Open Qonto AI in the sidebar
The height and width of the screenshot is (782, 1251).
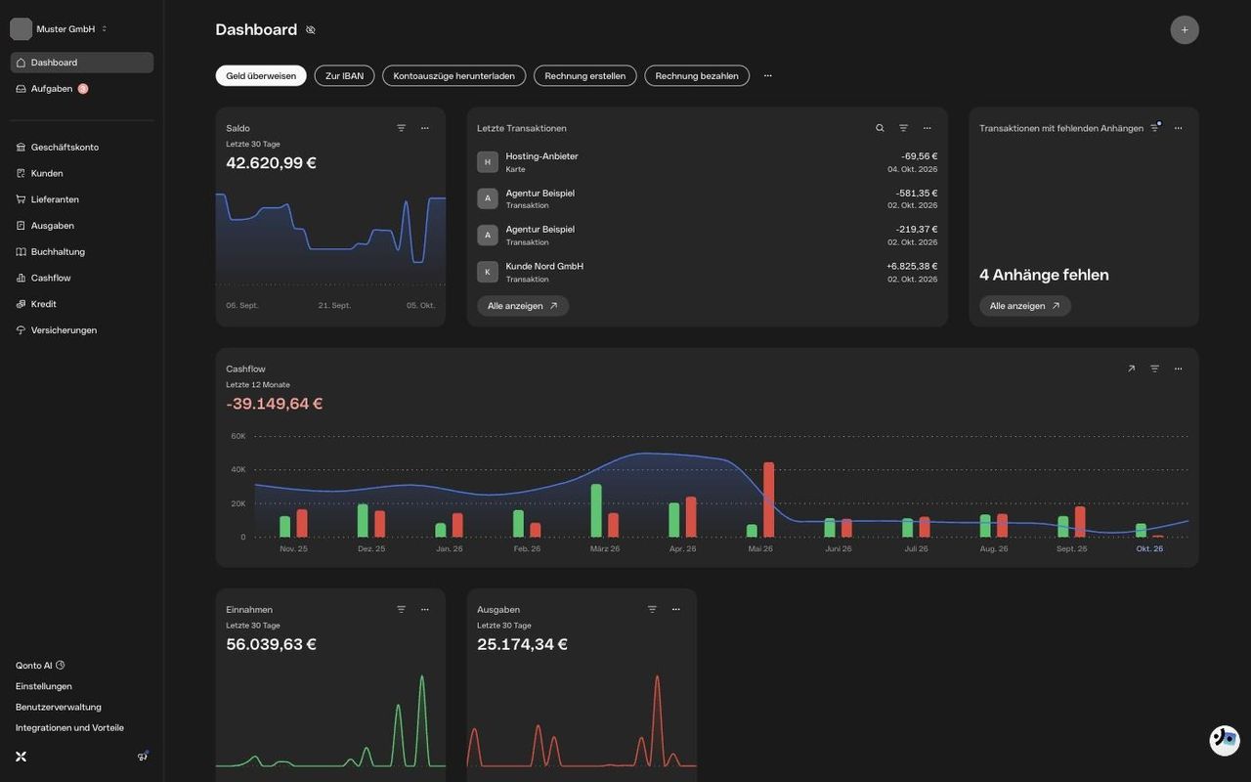coord(40,666)
